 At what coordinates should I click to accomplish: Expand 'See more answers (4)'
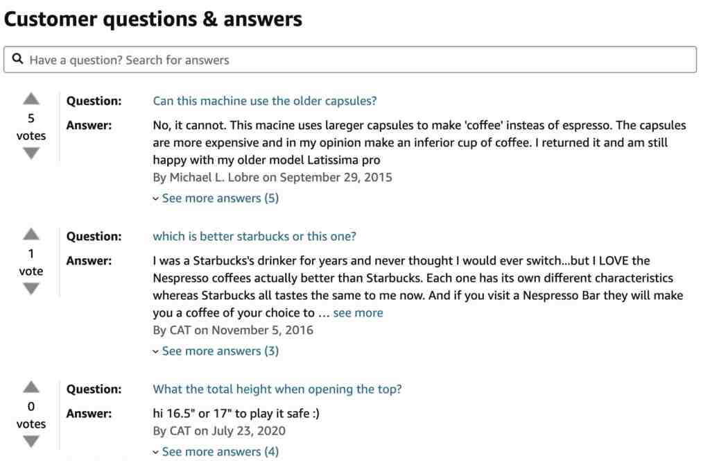[x=216, y=451]
